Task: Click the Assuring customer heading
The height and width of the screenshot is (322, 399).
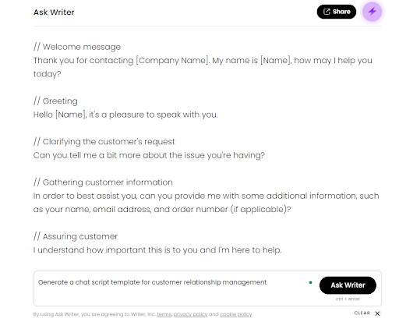Action: tap(76, 236)
